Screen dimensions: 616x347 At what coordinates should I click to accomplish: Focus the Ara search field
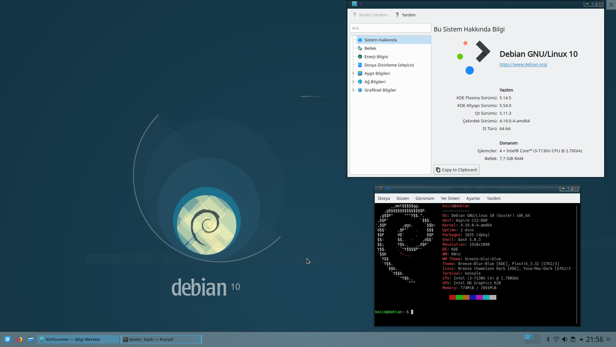[390, 28]
